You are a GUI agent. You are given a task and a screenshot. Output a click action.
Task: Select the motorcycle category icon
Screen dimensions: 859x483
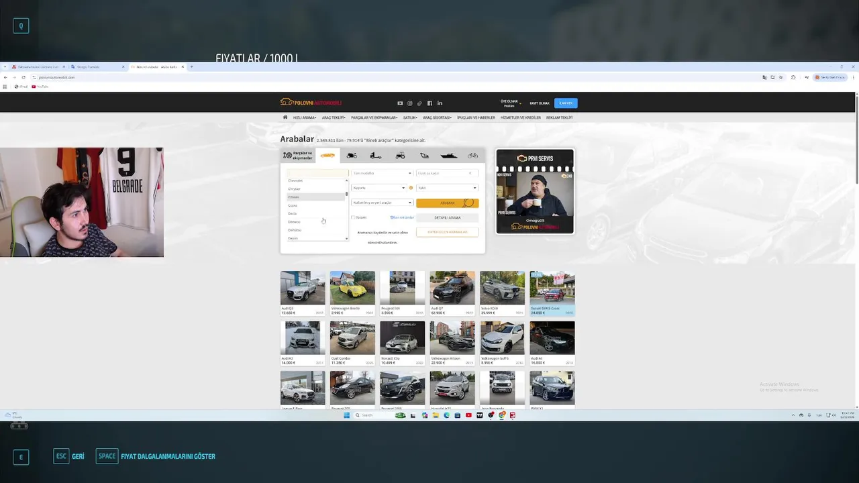pos(352,155)
